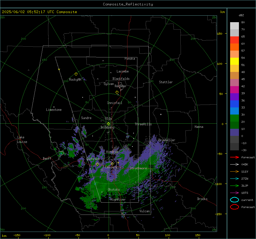Click the yellow diamond marker beside RockyMH
Viewport: 256px width, 239px height.
point(76,74)
